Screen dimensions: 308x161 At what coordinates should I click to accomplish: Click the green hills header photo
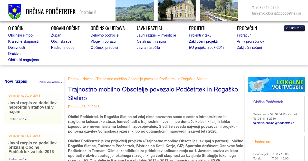[134, 10]
